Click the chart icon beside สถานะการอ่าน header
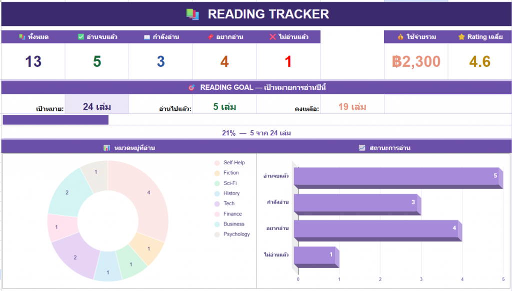The height and width of the screenshot is (291, 512). pyautogui.click(x=362, y=148)
